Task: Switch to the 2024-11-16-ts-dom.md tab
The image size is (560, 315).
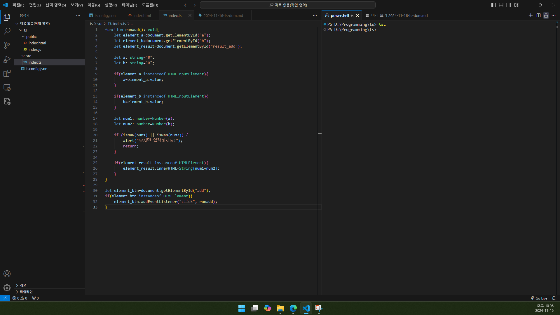Action: click(x=223, y=15)
